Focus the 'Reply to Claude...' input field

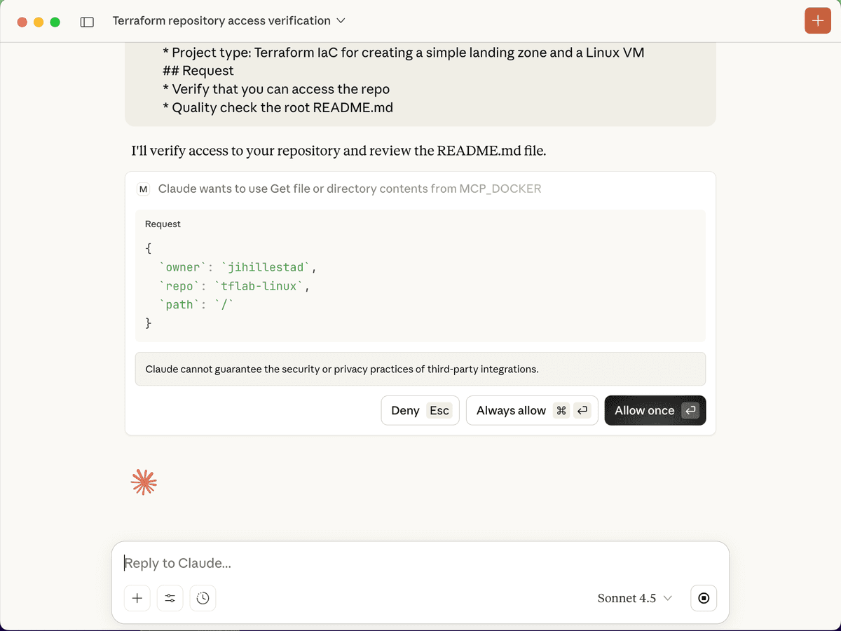(420, 563)
